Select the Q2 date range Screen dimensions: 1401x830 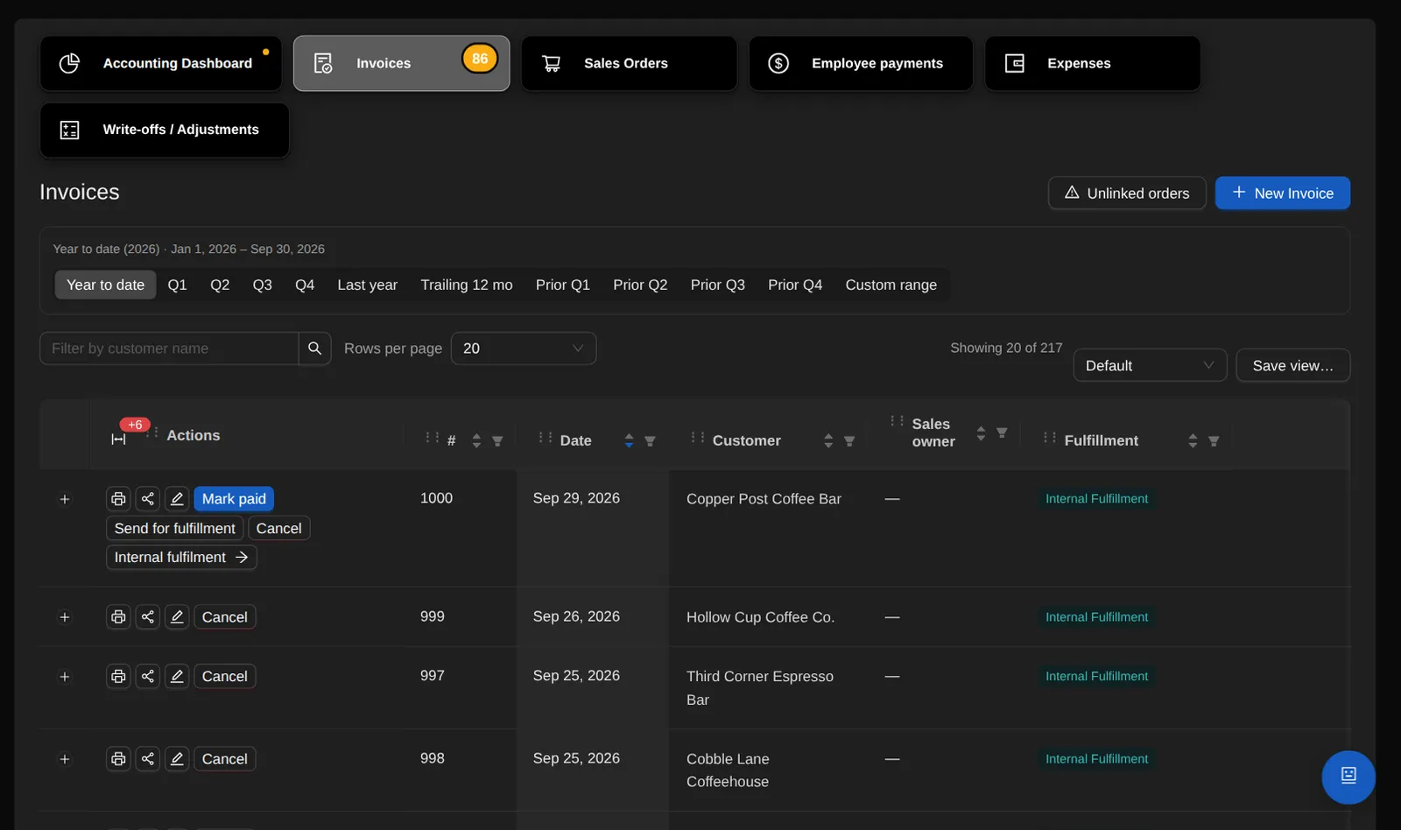[220, 285]
